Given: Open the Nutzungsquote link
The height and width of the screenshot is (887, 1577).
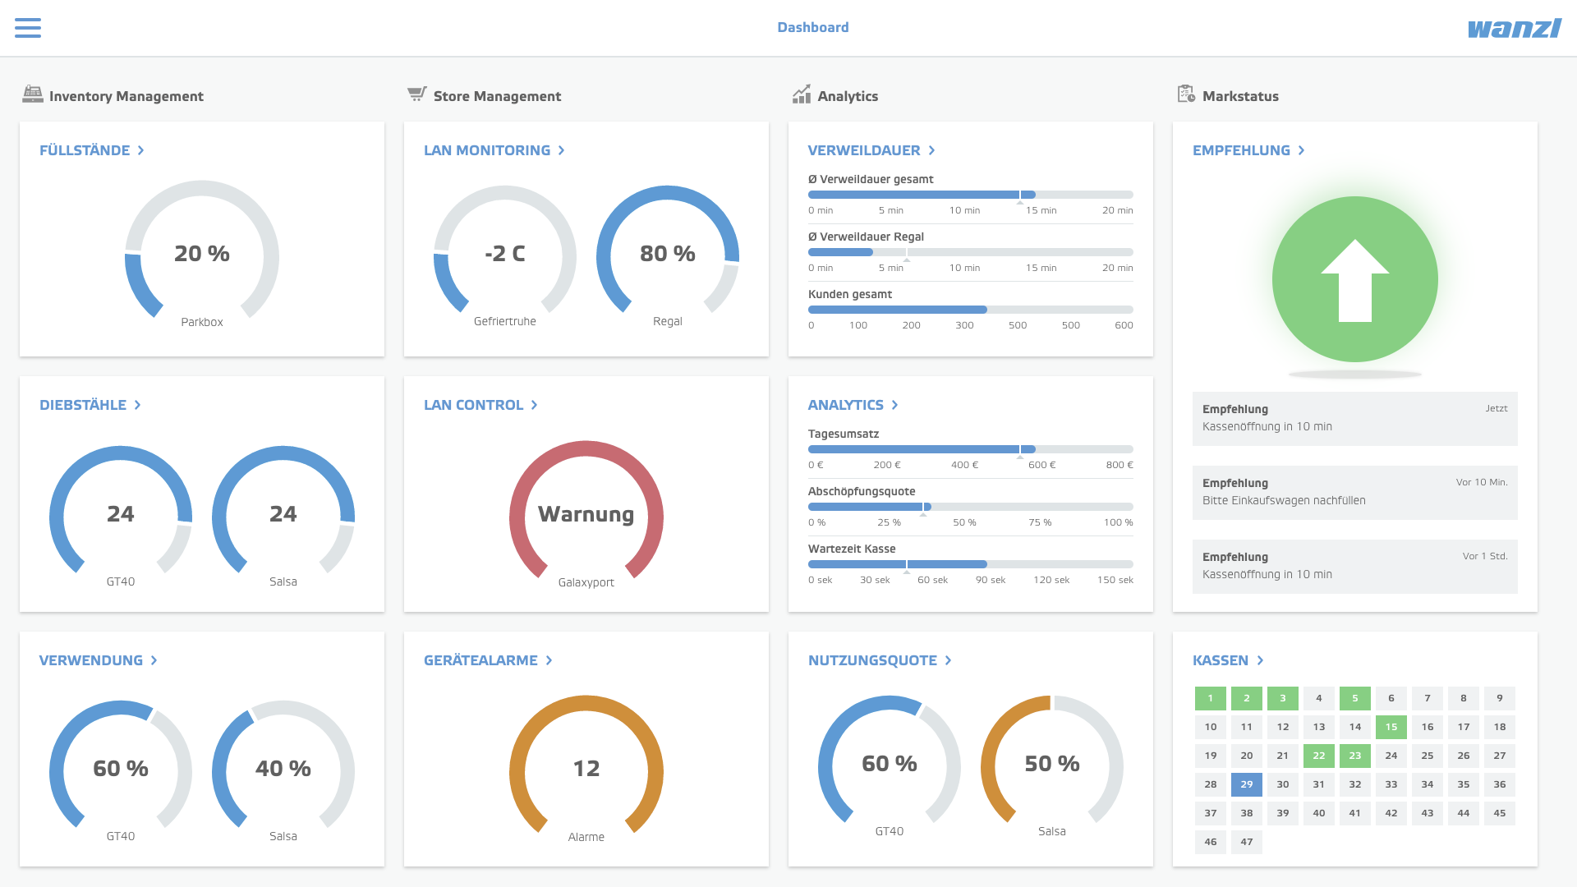Looking at the screenshot, I should point(872,660).
